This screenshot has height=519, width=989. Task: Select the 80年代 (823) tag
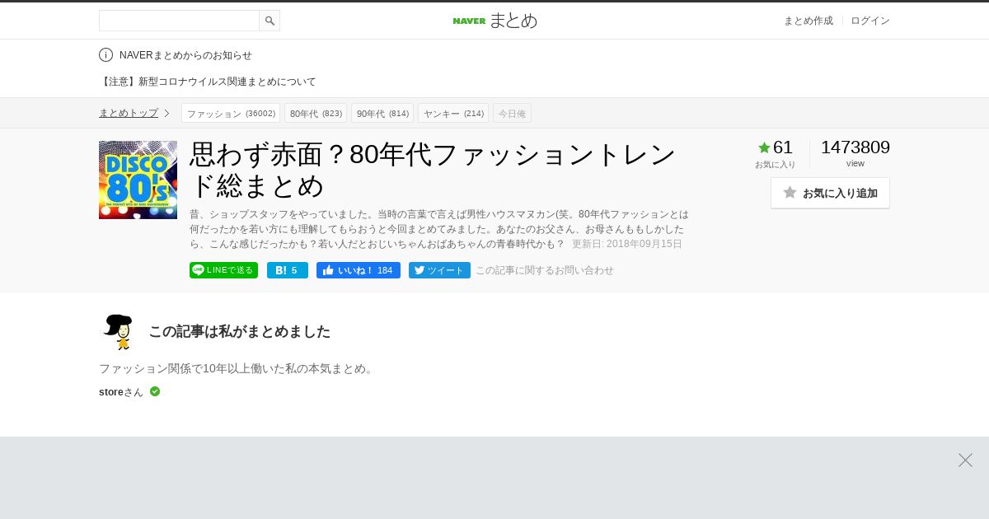point(316,113)
